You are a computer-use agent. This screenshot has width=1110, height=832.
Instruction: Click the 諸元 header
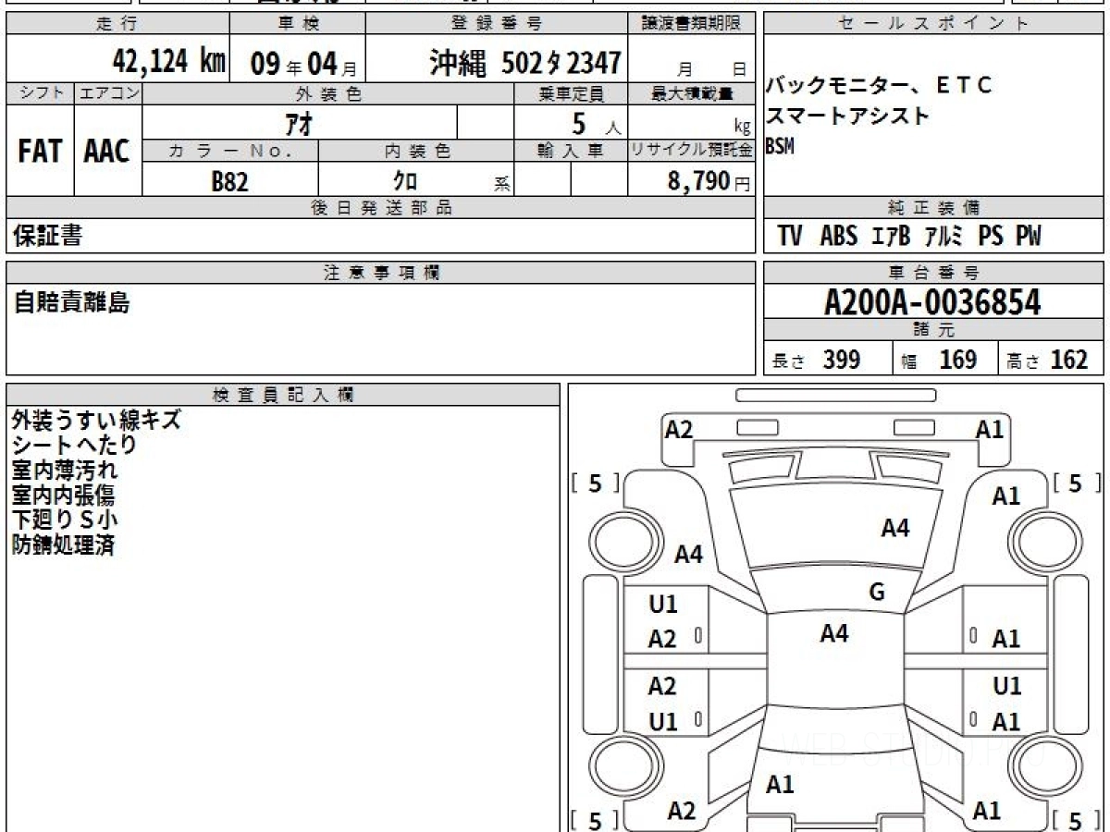click(933, 330)
